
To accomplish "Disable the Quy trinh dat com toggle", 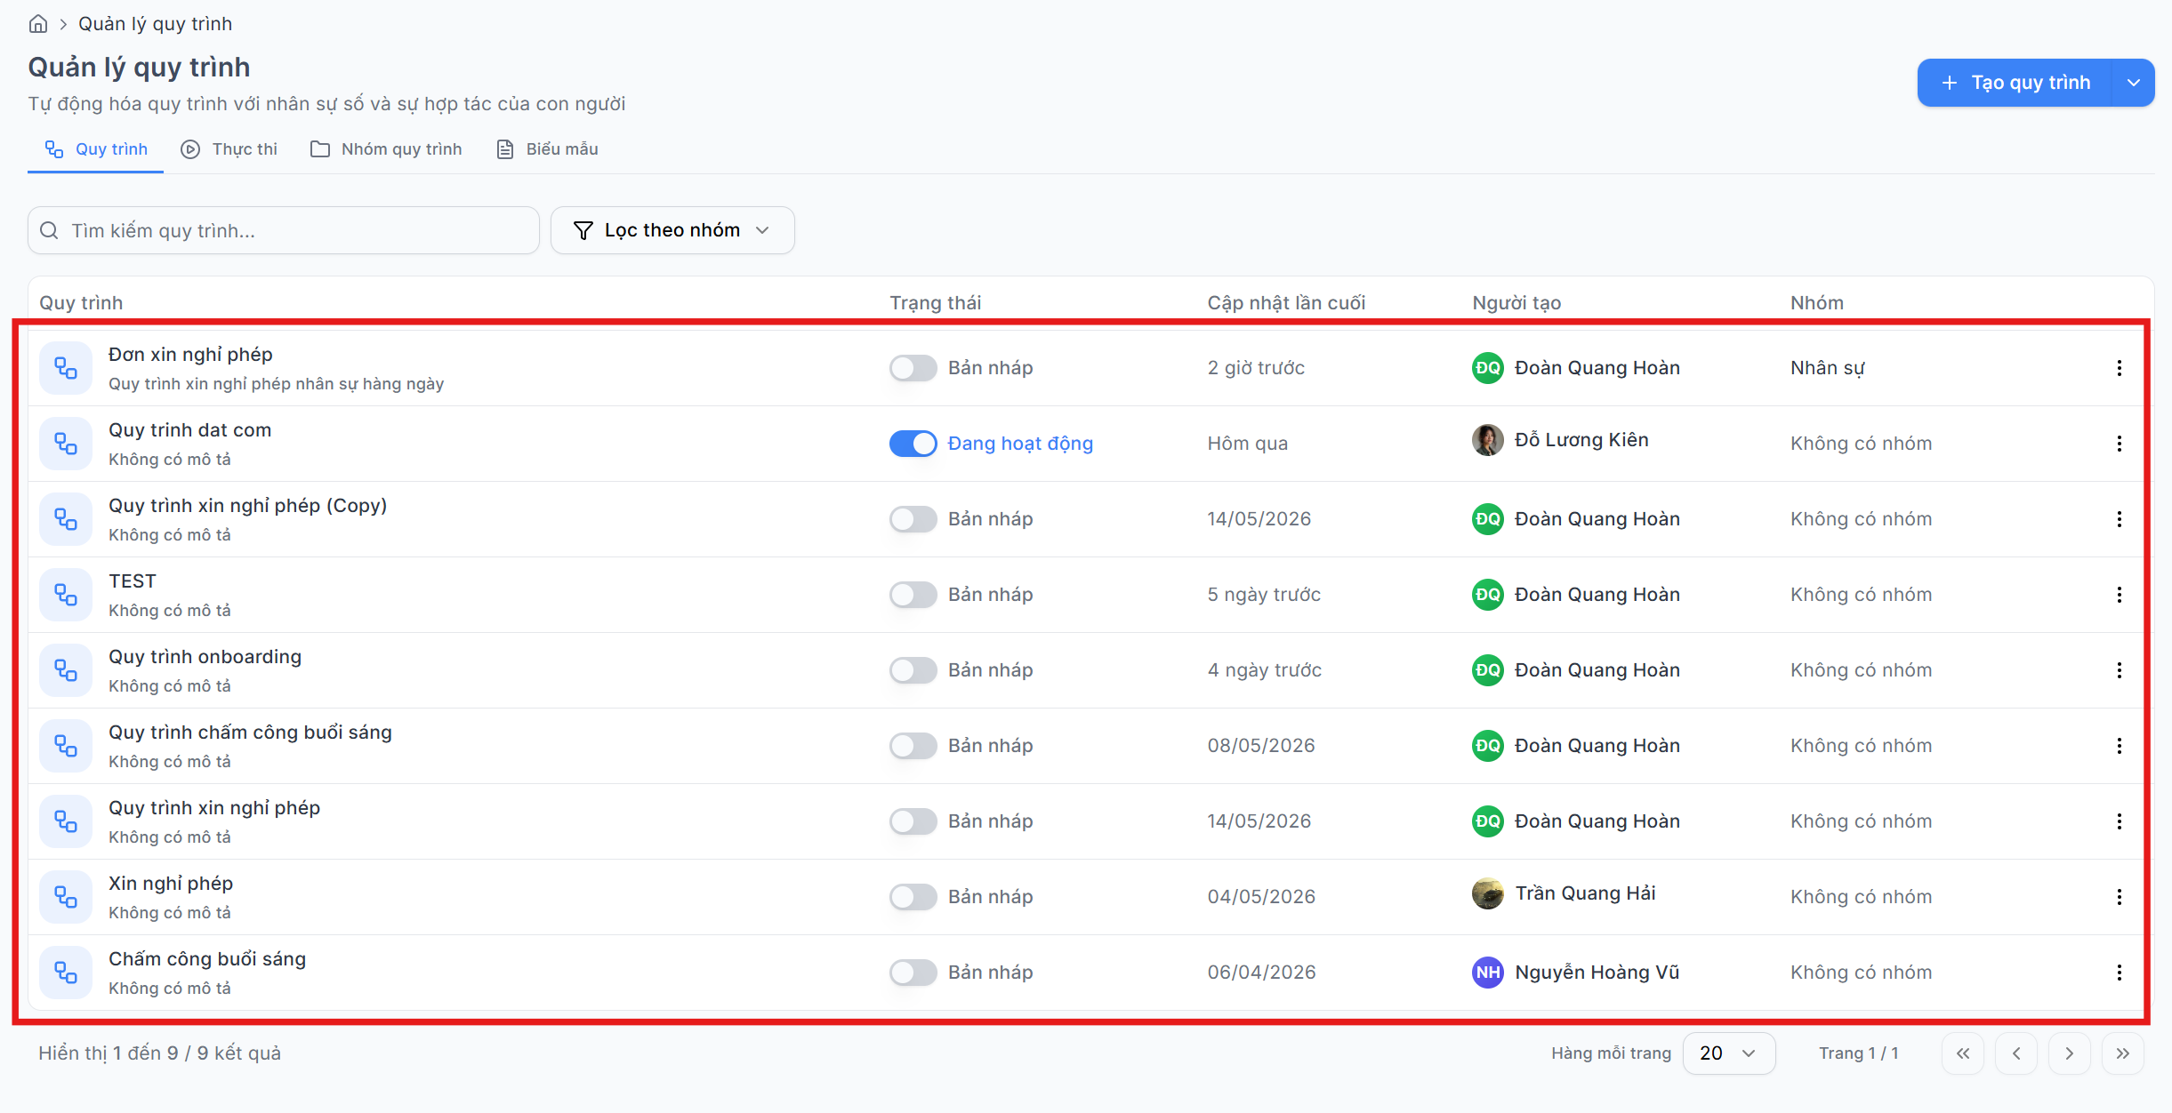I will [913, 444].
